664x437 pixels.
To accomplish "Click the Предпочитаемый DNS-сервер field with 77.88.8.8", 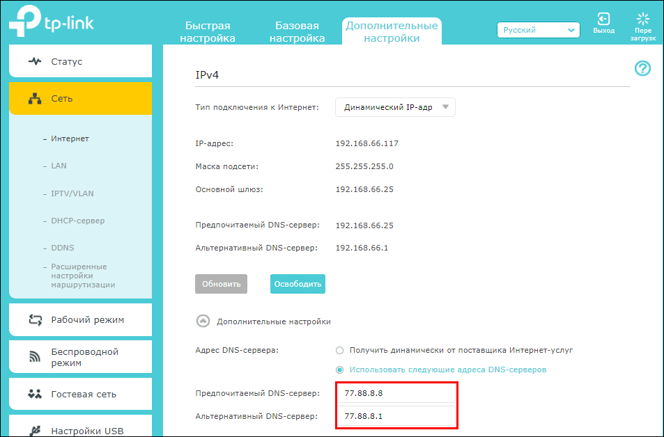I will 396,393.
